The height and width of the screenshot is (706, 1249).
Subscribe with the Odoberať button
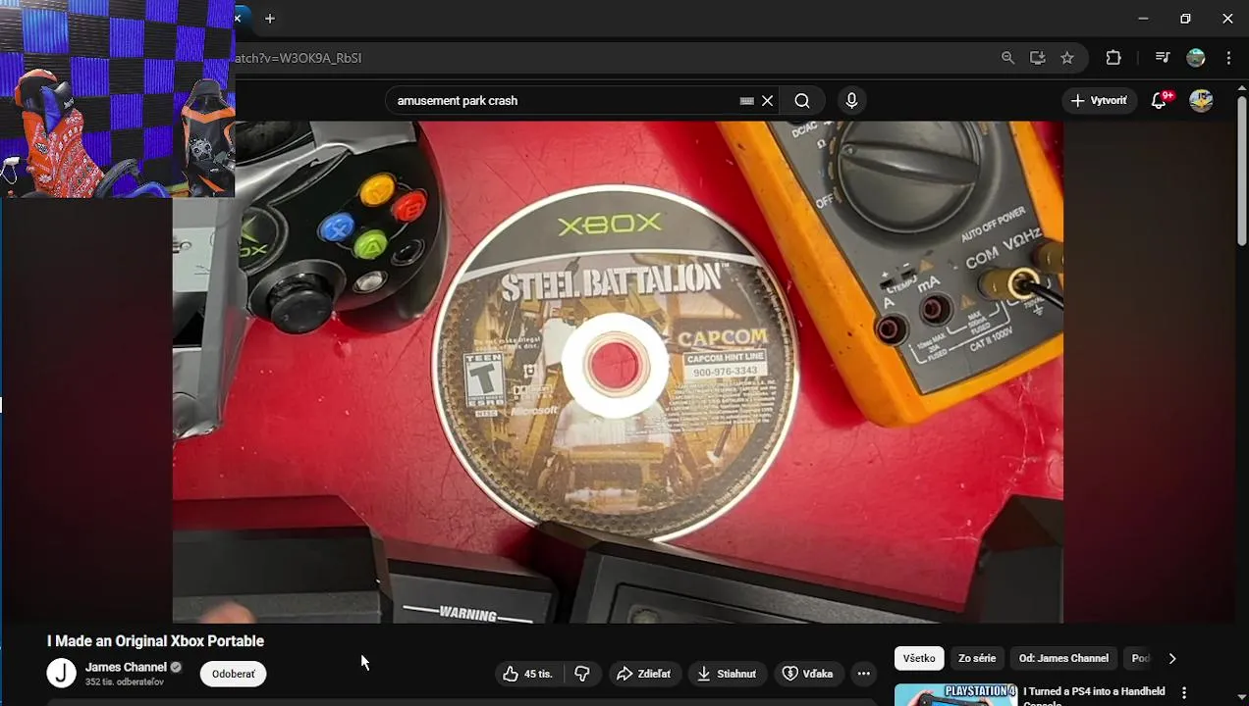click(x=234, y=674)
